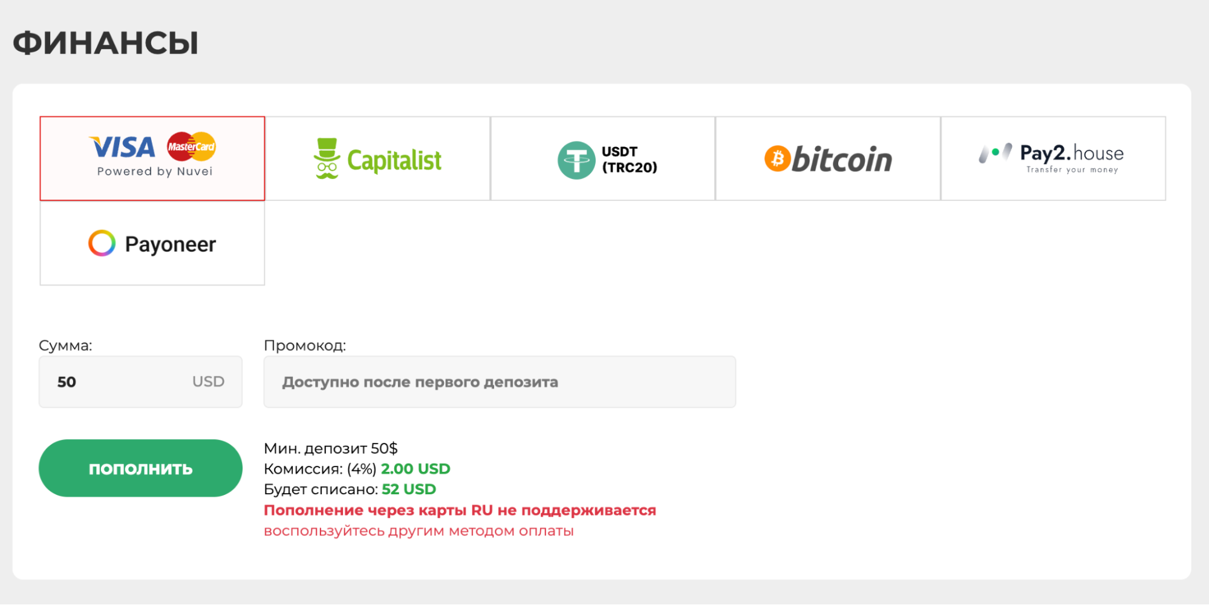Click the VISA logo
Screen dimensions: 1209x605
(x=122, y=147)
